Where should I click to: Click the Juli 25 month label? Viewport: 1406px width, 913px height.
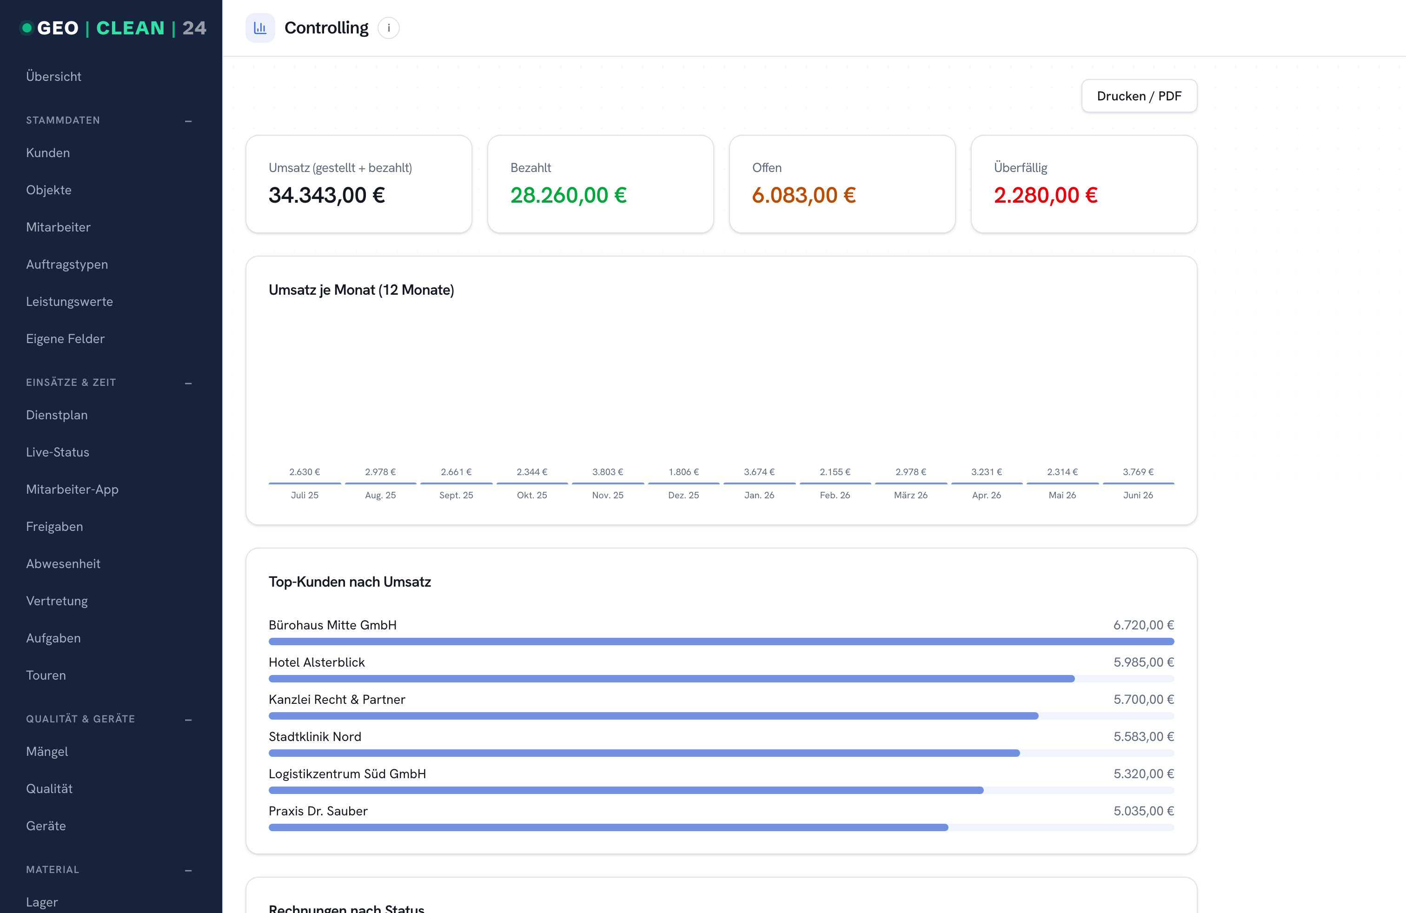pyautogui.click(x=305, y=495)
